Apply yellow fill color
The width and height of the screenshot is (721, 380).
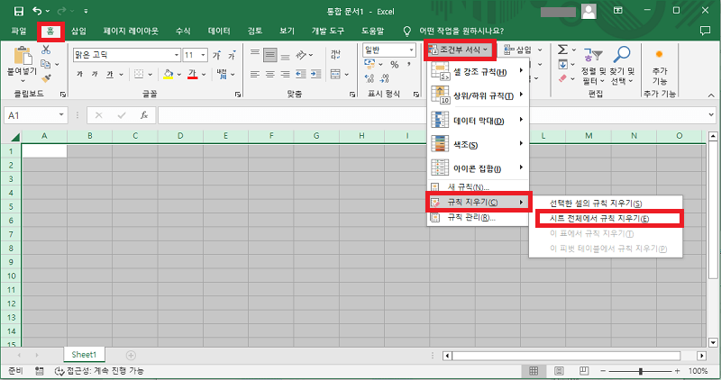[169, 74]
